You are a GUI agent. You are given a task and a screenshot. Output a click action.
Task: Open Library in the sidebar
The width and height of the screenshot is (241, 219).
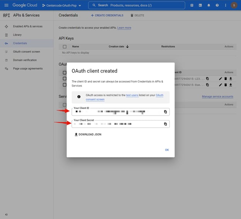click(x=17, y=35)
